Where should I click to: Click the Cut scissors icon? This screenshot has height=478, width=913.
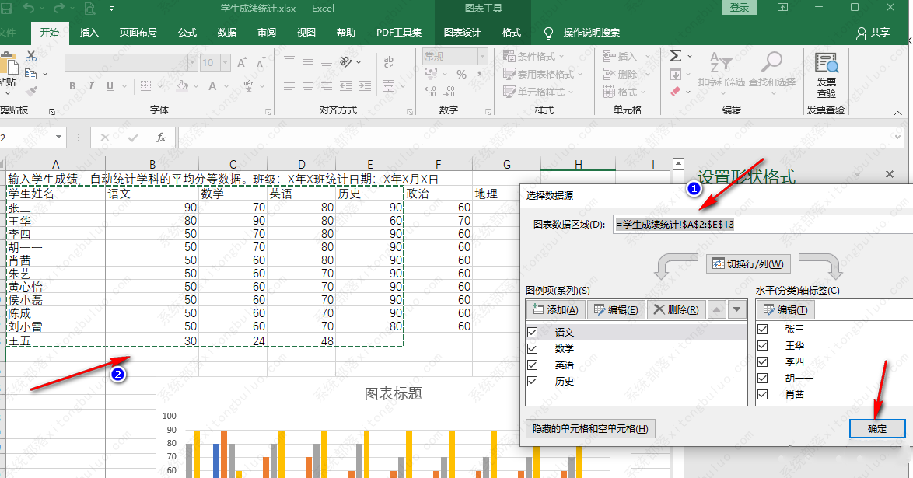click(31, 57)
